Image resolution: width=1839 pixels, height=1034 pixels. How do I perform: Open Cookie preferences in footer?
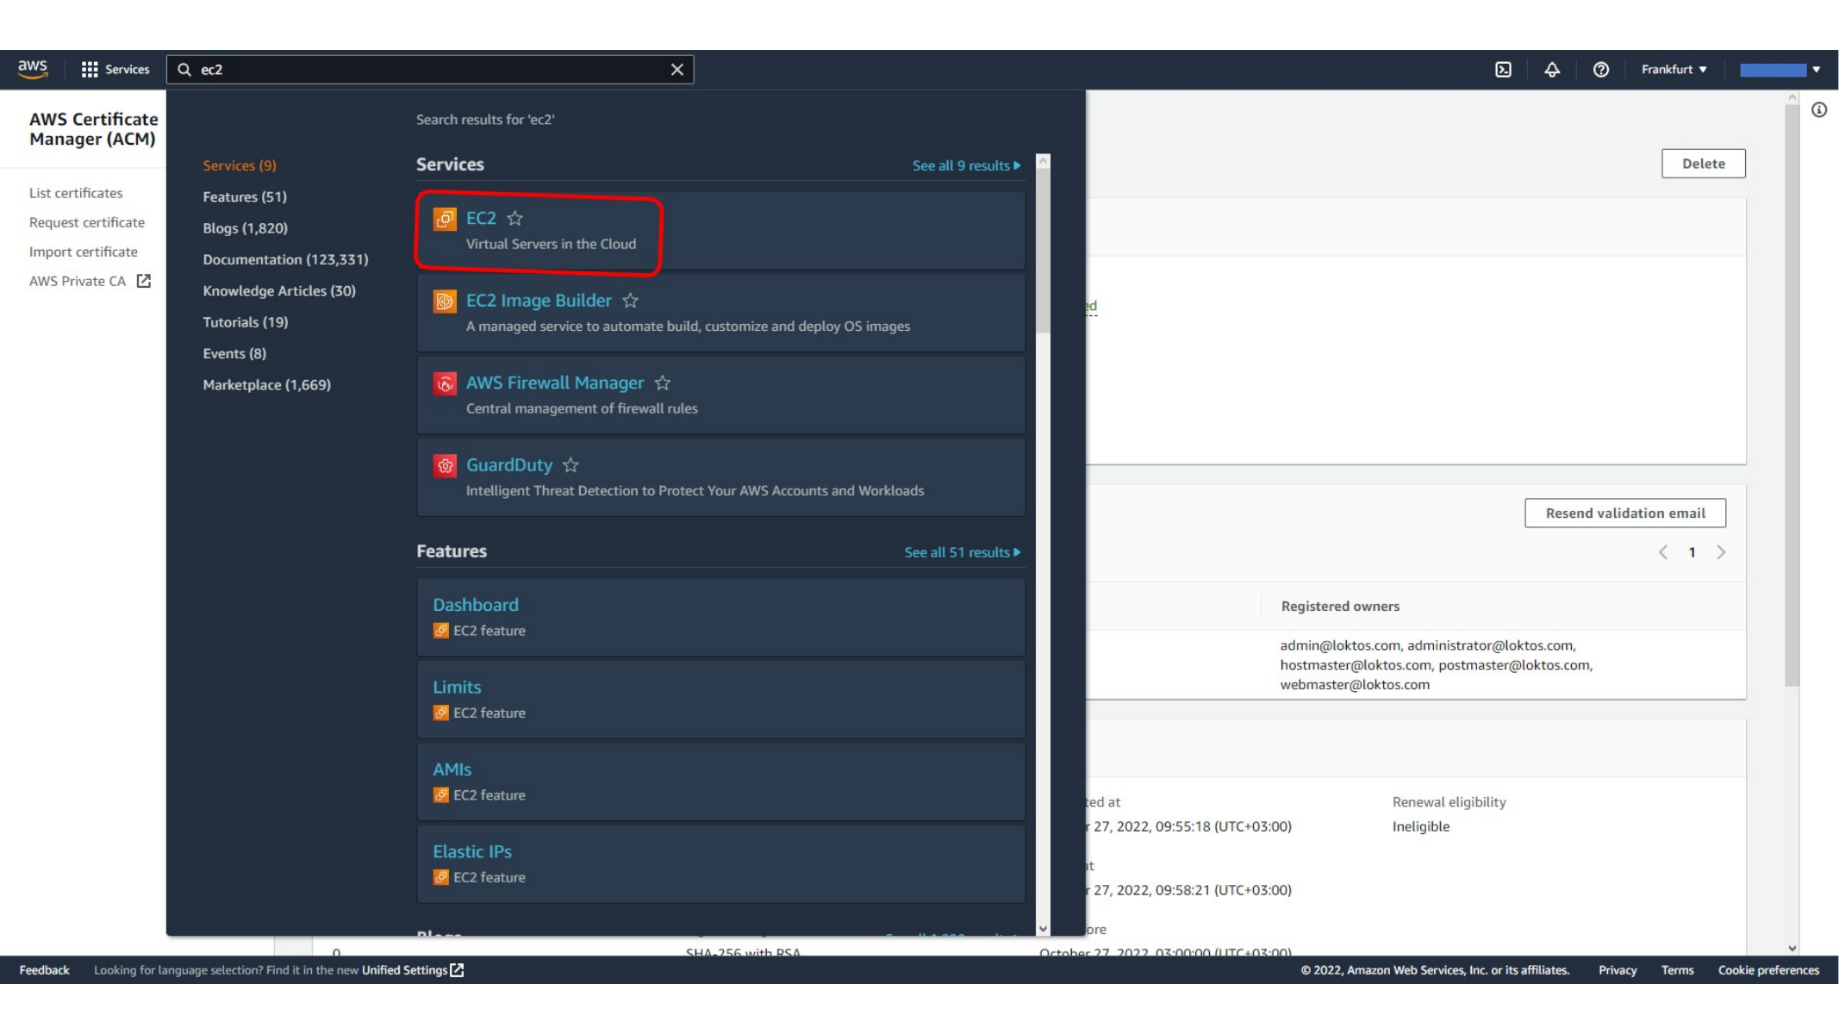(x=1768, y=970)
